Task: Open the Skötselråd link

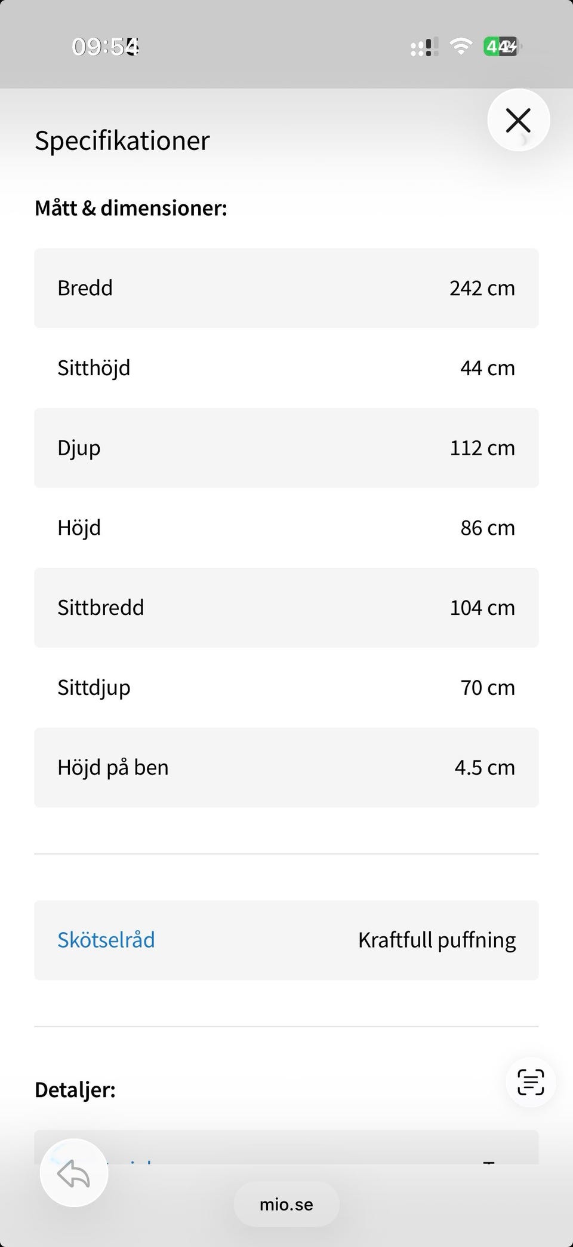Action: (x=106, y=940)
